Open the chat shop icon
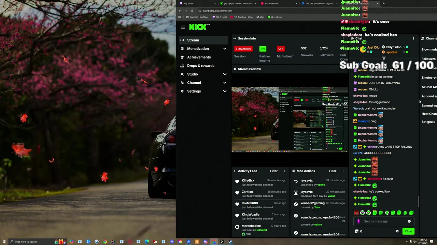Image resolution: width=437 pixels, height=245 pixels. 357,231
